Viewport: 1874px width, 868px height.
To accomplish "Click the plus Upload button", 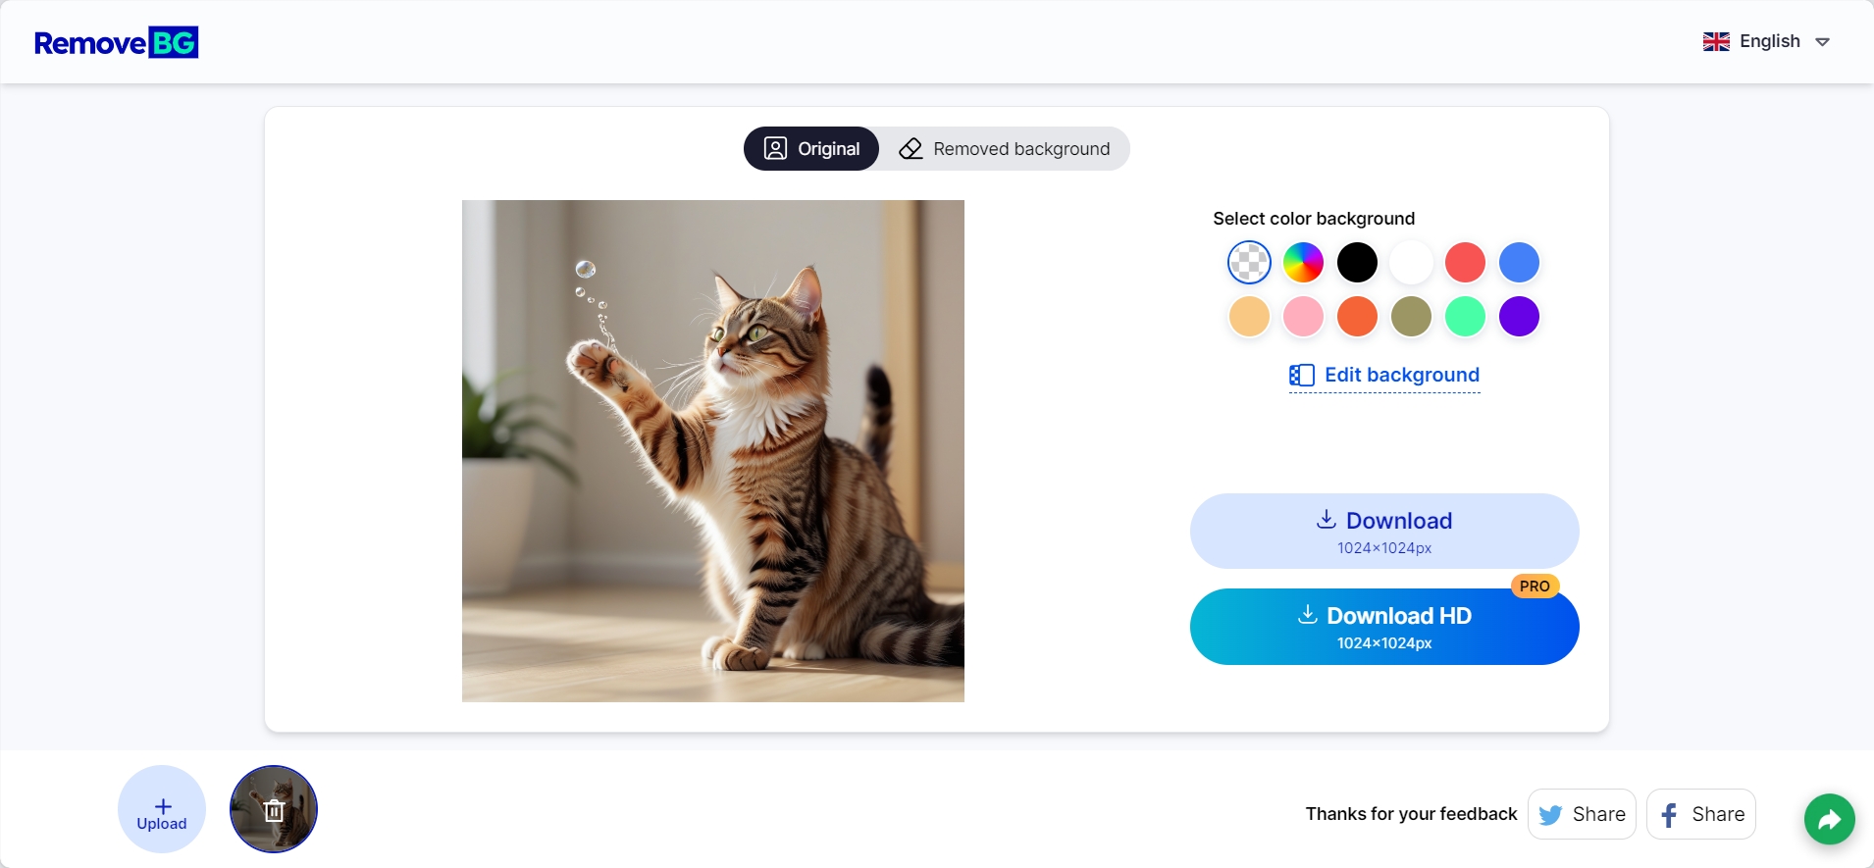I will (x=162, y=809).
